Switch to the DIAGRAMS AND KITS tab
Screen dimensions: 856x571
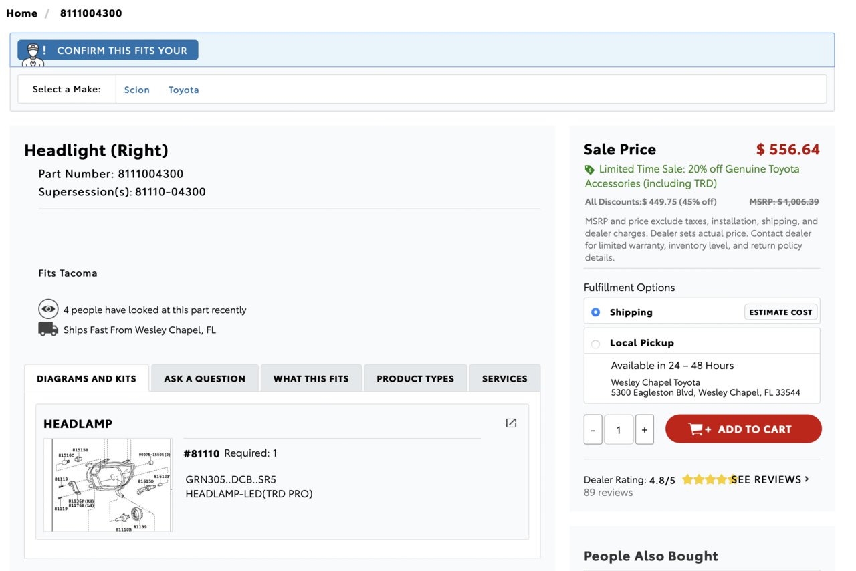coord(87,378)
